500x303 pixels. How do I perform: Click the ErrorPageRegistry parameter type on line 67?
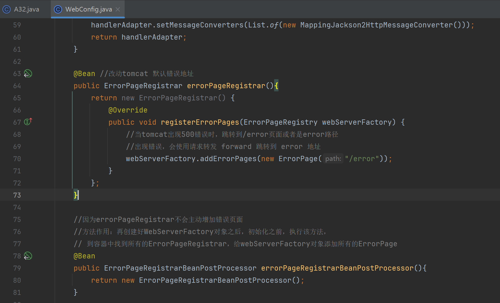[281, 122]
